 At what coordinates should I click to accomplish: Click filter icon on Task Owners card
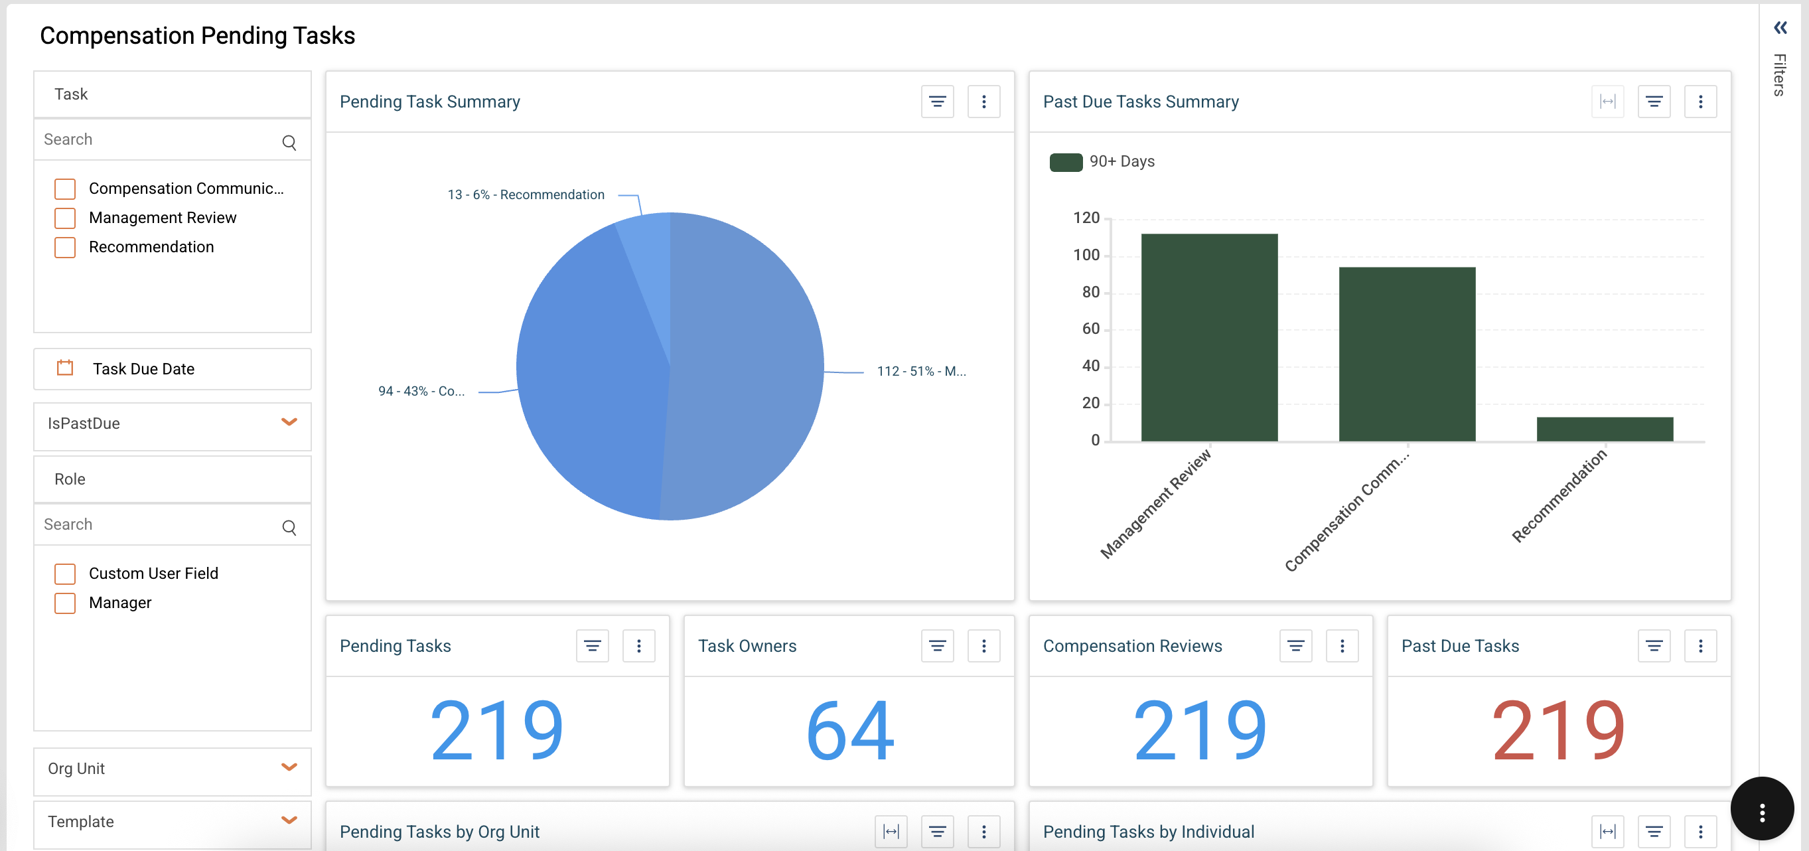[x=937, y=646]
